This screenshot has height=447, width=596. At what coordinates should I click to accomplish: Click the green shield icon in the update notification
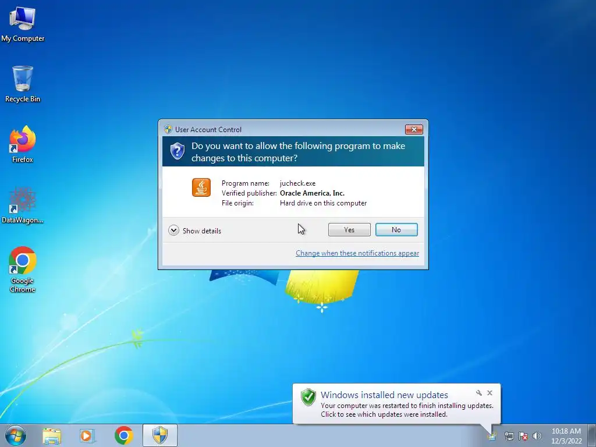308,397
